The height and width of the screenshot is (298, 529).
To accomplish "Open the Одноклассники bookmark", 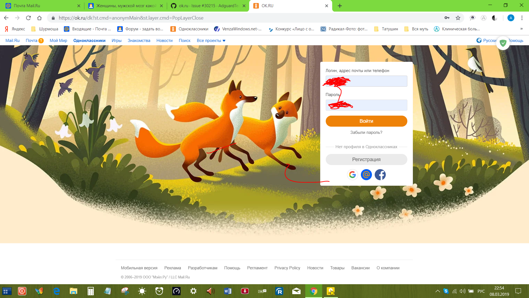I will [x=189, y=29].
